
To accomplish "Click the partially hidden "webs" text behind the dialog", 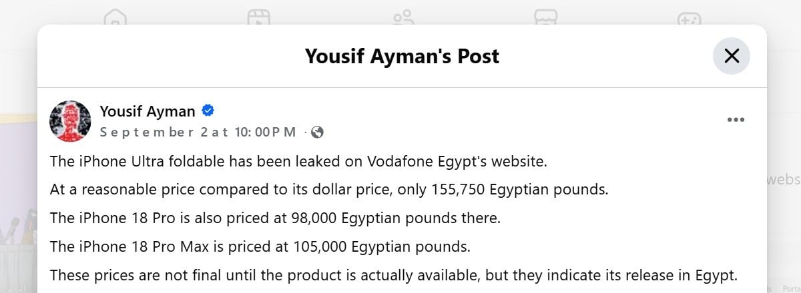I will [784, 180].
